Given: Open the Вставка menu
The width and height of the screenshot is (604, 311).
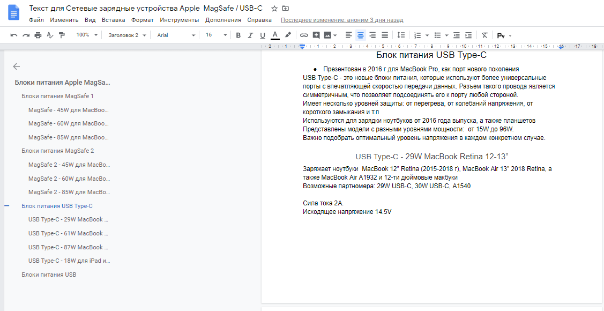Looking at the screenshot, I should (x=113, y=20).
